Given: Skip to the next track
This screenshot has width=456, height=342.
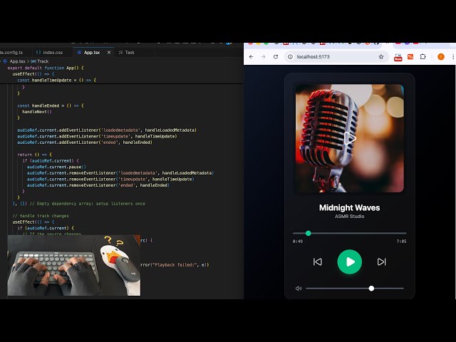Looking at the screenshot, I should tap(381, 261).
